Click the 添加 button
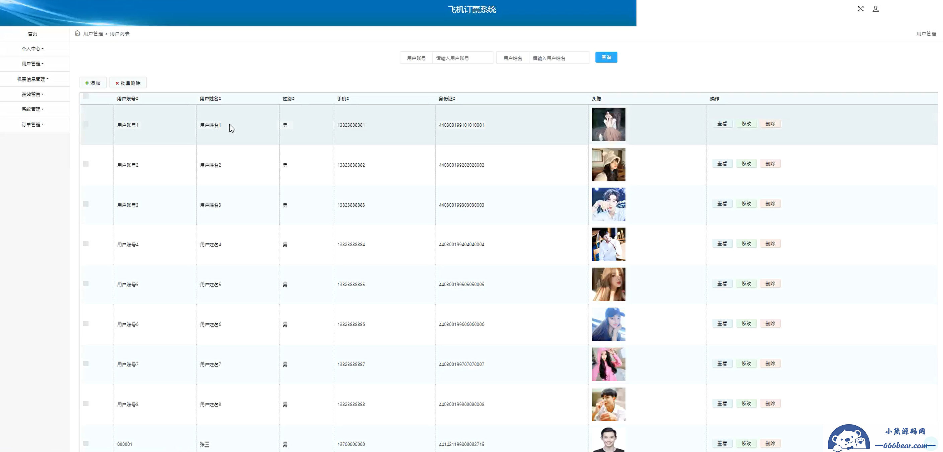Image resolution: width=943 pixels, height=452 pixels. tap(93, 83)
